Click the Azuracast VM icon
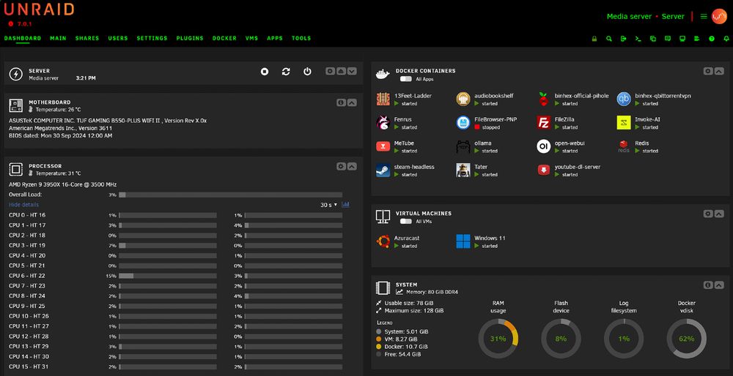The image size is (733, 376). [x=383, y=241]
